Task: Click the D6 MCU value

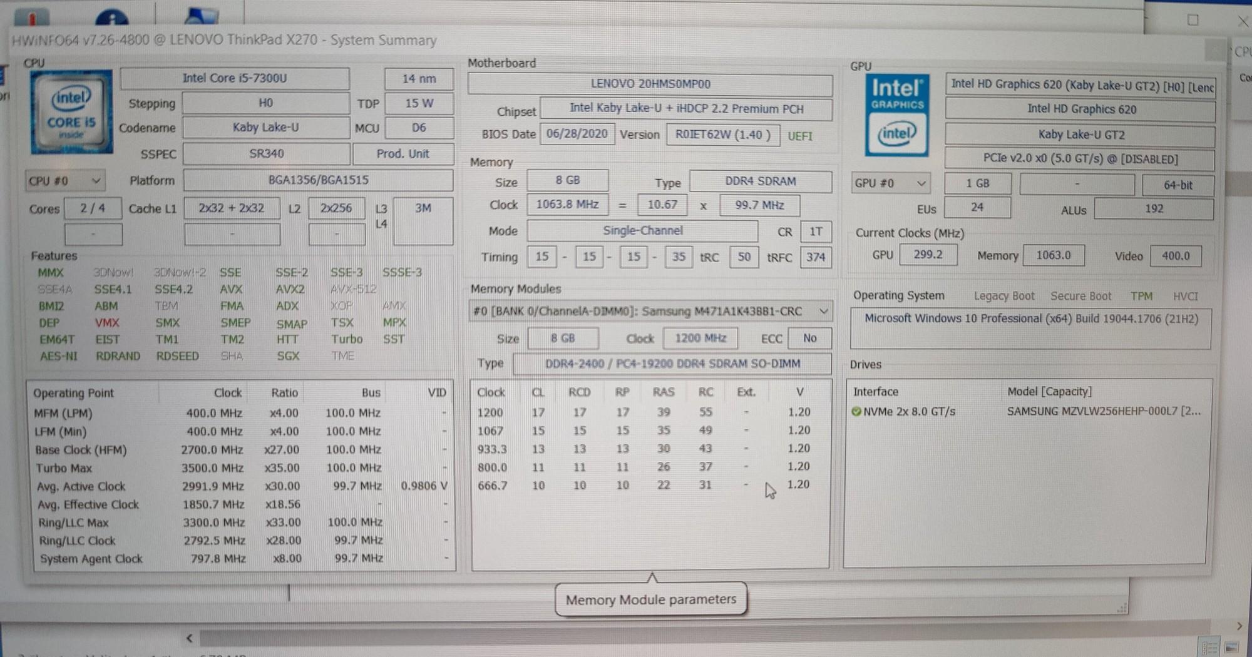Action: [419, 128]
